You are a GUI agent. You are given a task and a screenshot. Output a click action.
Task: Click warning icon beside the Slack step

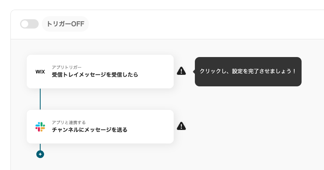181,126
